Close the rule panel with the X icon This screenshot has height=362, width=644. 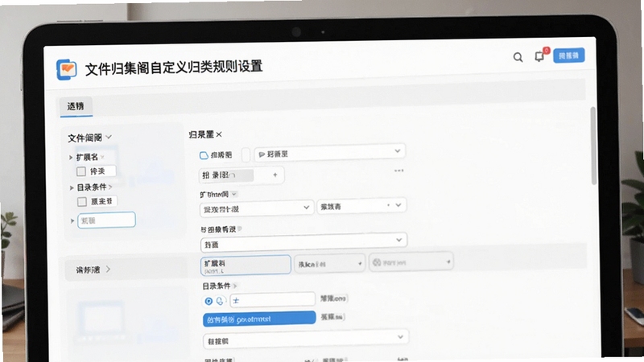coord(219,134)
